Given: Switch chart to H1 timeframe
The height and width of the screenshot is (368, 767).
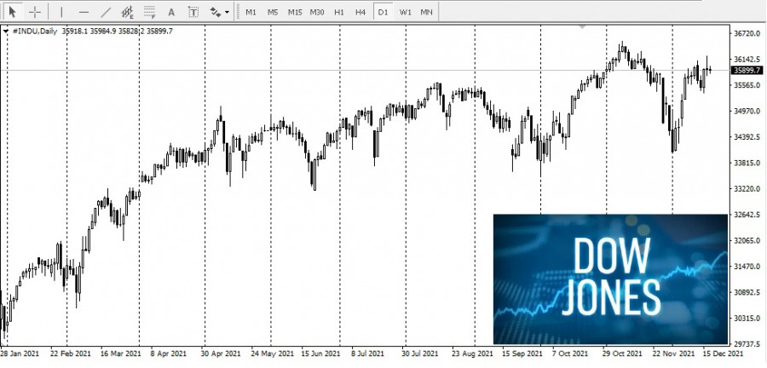Looking at the screenshot, I should point(338,12).
